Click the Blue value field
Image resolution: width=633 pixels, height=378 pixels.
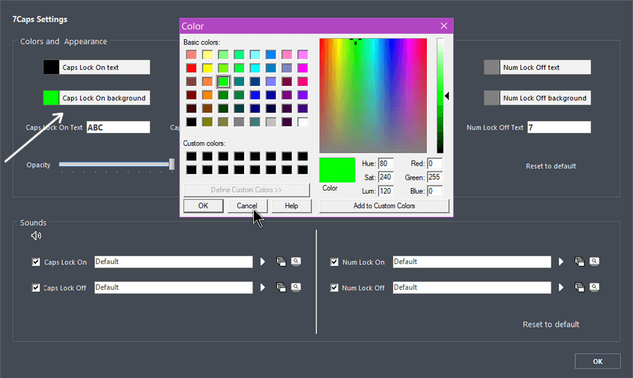click(x=435, y=191)
